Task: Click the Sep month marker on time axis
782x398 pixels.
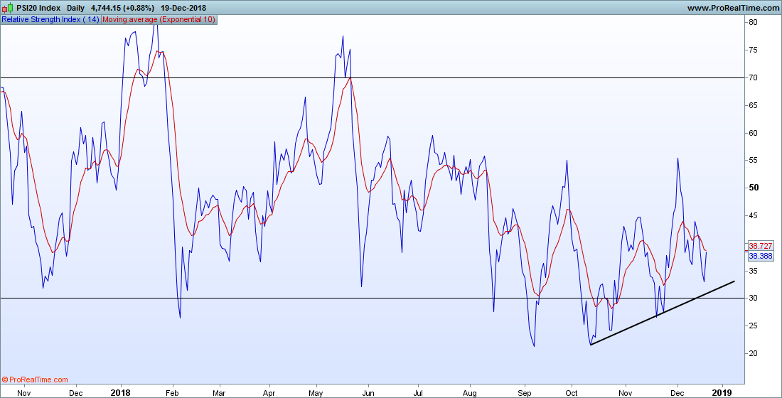Action: (x=524, y=393)
